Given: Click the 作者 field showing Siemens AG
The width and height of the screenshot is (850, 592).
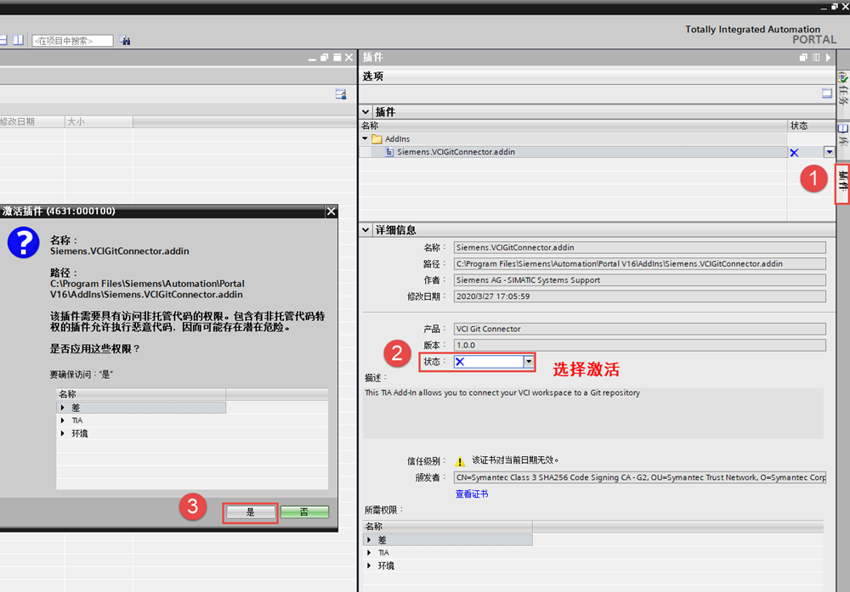Looking at the screenshot, I should point(640,280).
